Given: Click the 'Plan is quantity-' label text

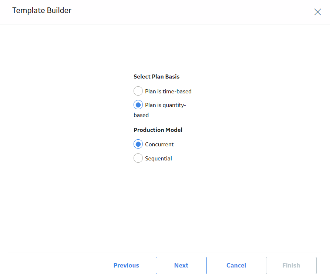Looking at the screenshot, I should tap(165, 105).
